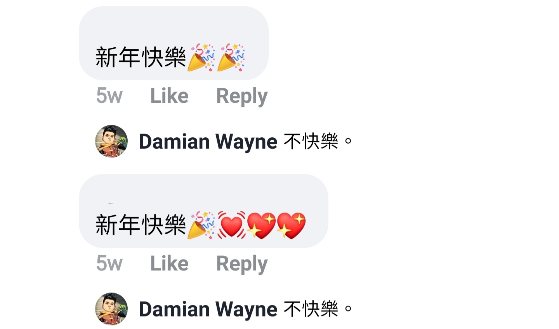
Task: Open the 不快樂 reply under the party-popper-only comment
Action: pyautogui.click(x=318, y=141)
